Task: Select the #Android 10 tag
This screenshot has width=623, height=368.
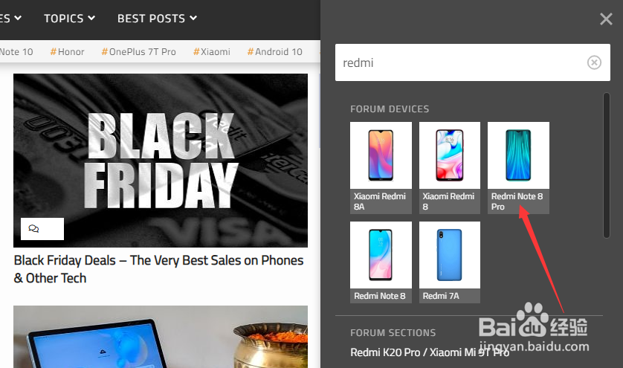Action: pyautogui.click(x=275, y=51)
